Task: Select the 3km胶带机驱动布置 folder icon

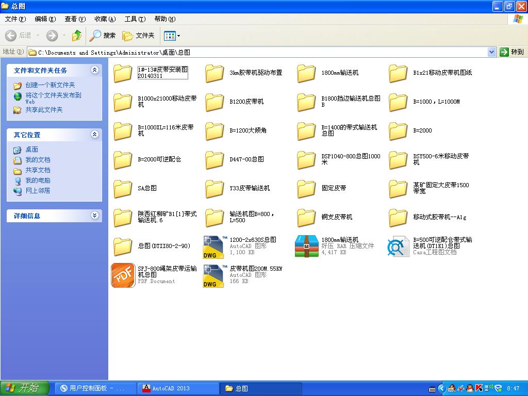Action: tap(214, 73)
